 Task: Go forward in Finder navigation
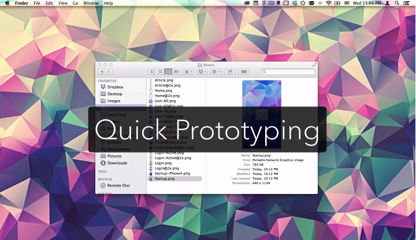coord(109,71)
